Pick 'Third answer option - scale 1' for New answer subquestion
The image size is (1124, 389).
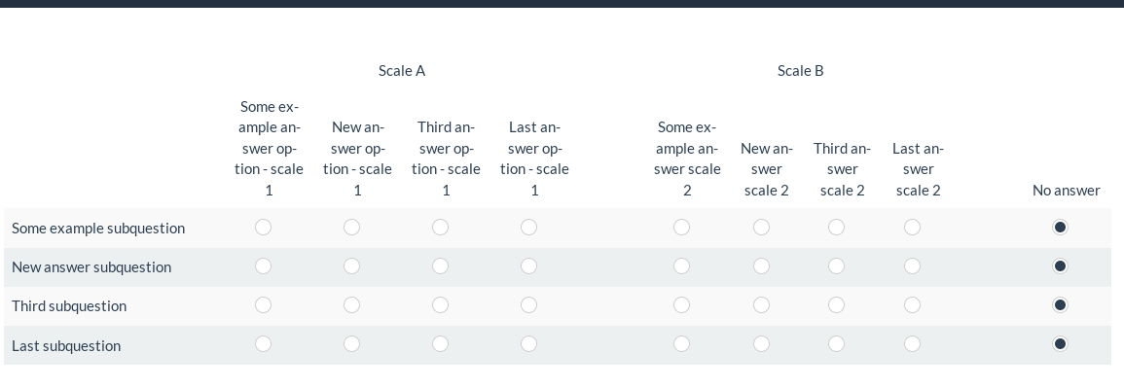(440, 266)
